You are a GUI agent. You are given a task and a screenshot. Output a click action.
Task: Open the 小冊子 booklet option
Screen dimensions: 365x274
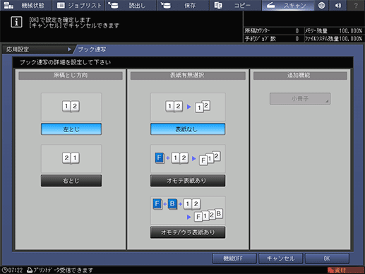[x=300, y=99]
